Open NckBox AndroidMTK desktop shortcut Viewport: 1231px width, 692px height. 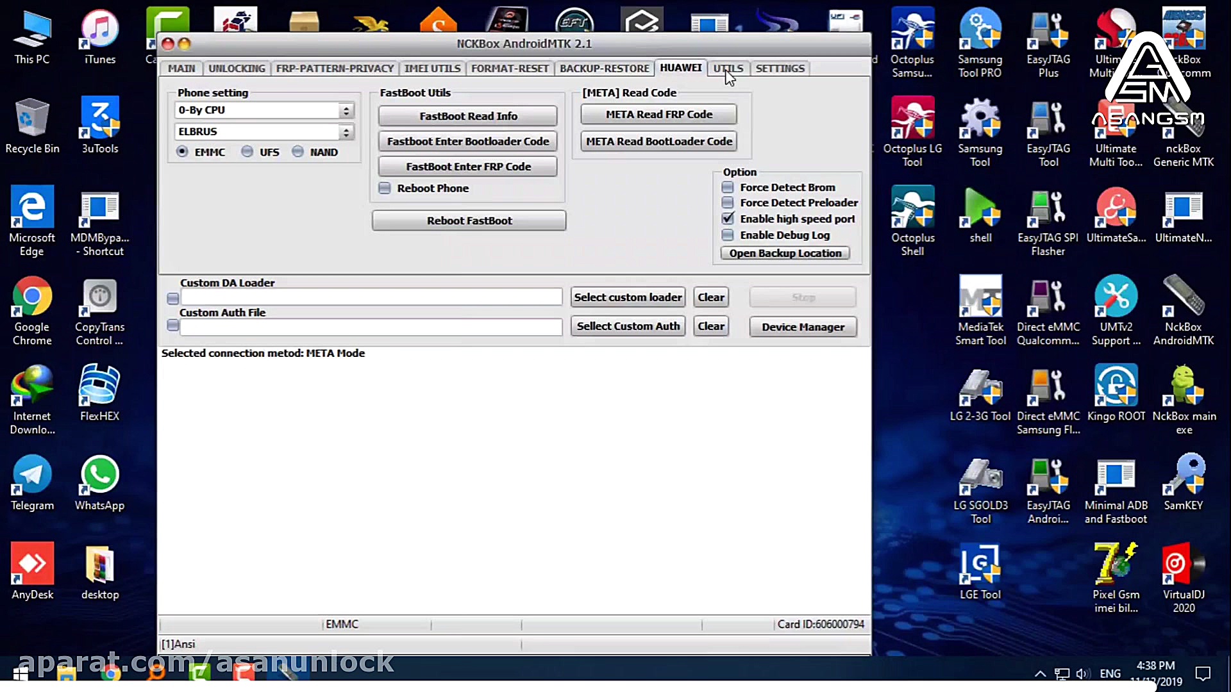pyautogui.click(x=1184, y=311)
